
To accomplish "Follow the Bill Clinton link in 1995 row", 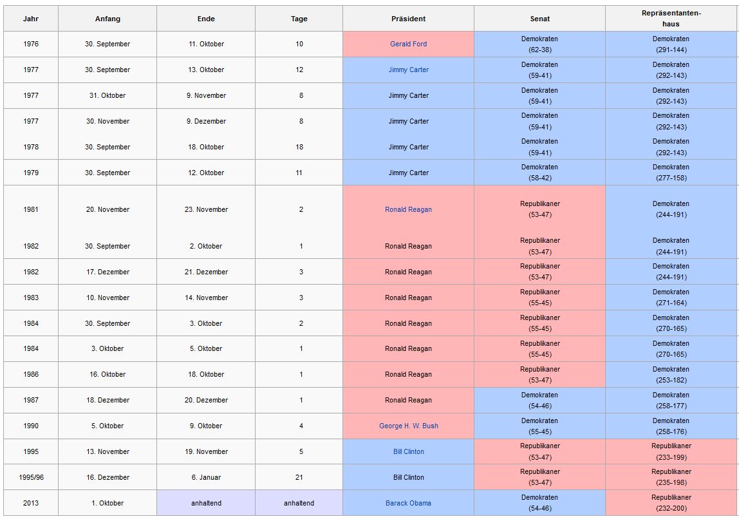I will 408,452.
